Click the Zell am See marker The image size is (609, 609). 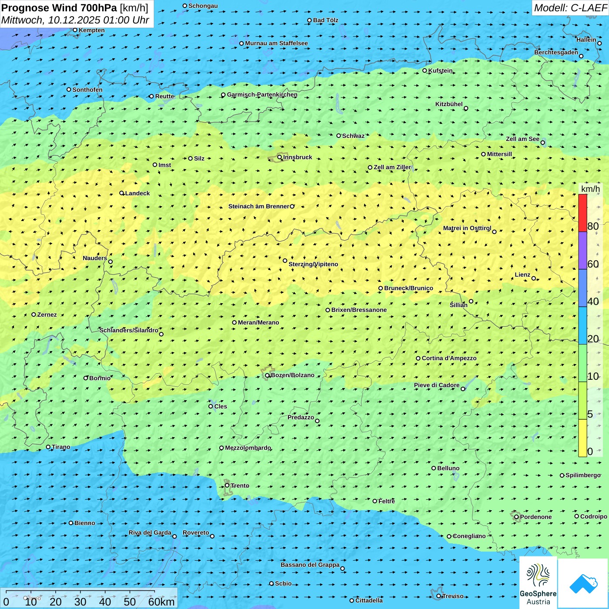[x=542, y=142]
